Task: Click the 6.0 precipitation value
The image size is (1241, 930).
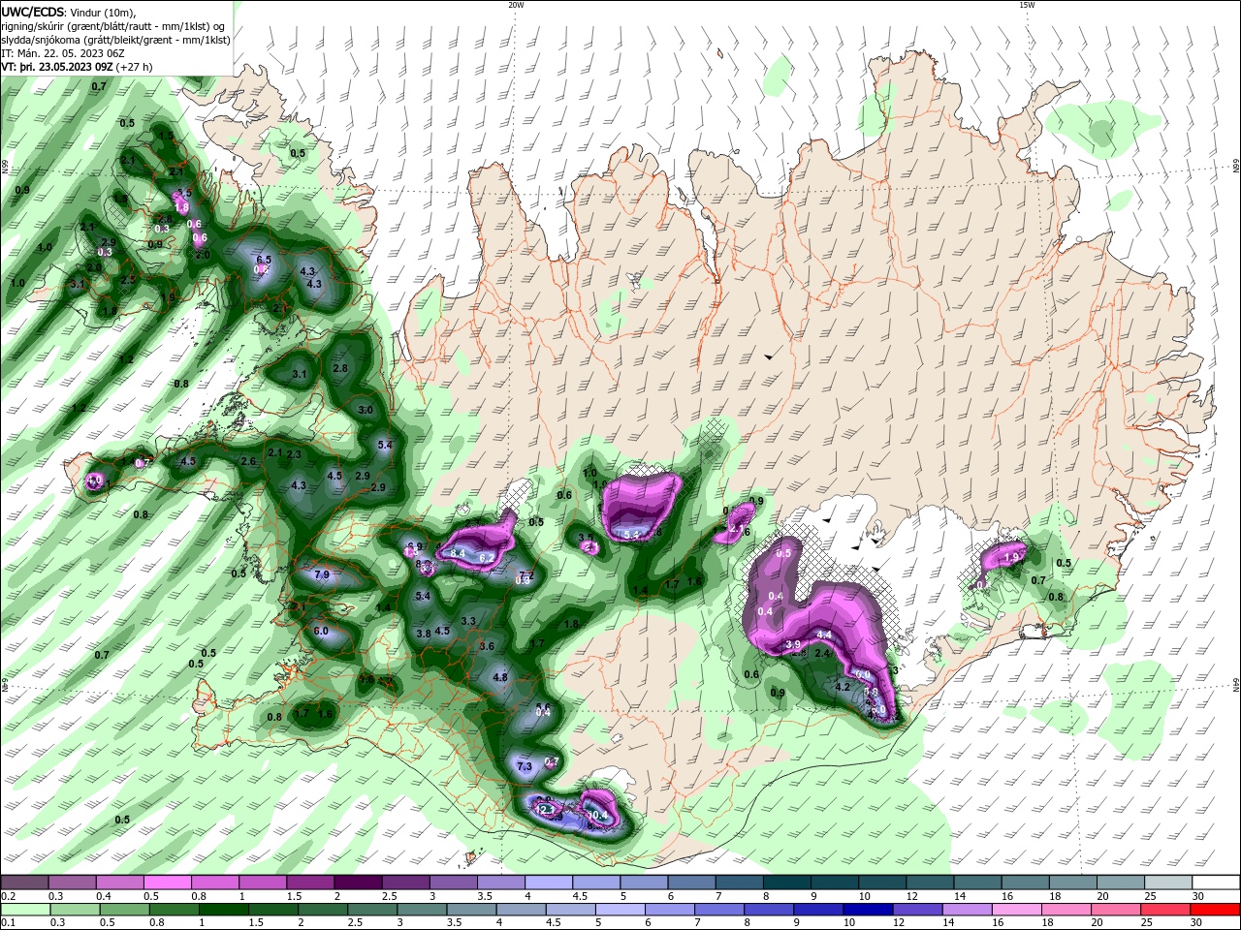Action: pos(322,631)
